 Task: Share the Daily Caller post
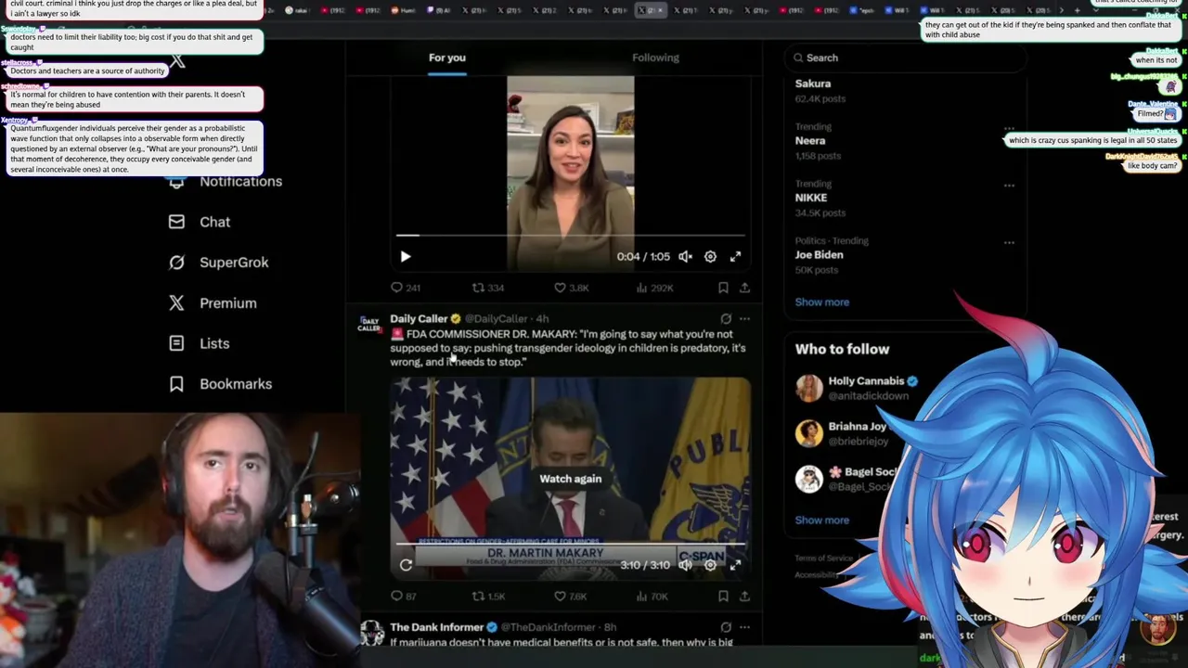pyautogui.click(x=744, y=597)
